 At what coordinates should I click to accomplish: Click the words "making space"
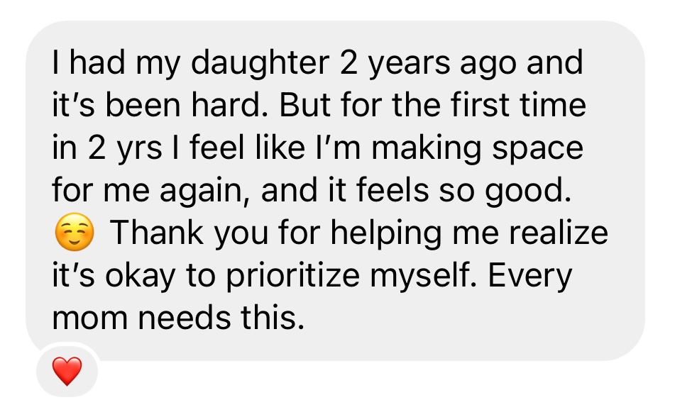[x=478, y=148]
